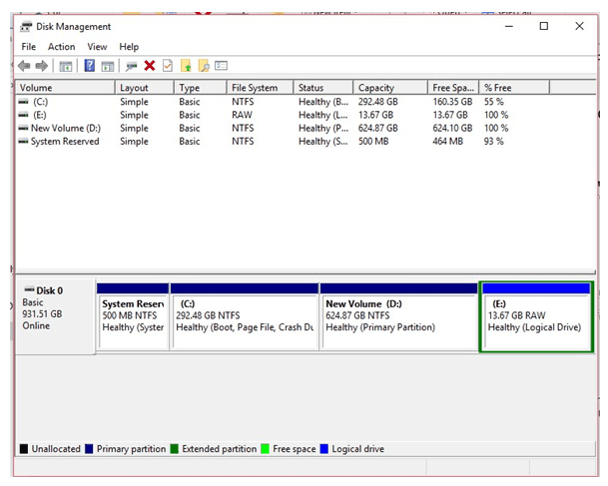This screenshot has width=608, height=486.
Task: Select the (E:) RAW row in volume list
Action: pos(40,115)
